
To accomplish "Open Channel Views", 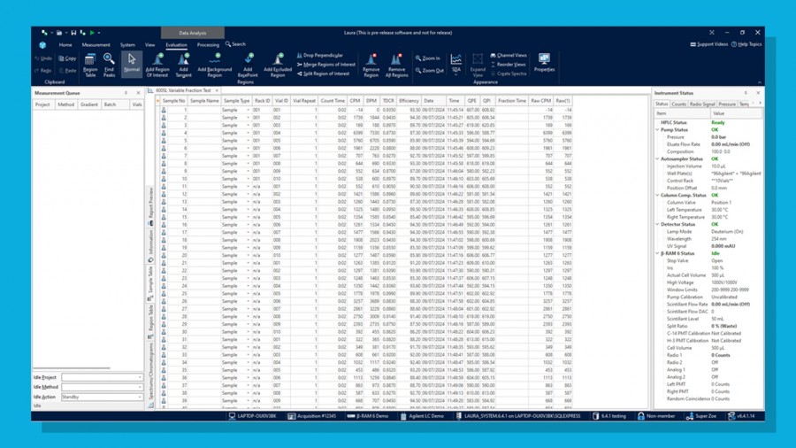I will pyautogui.click(x=509, y=55).
